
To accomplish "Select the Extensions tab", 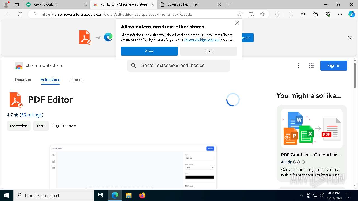I will pos(50,80).
